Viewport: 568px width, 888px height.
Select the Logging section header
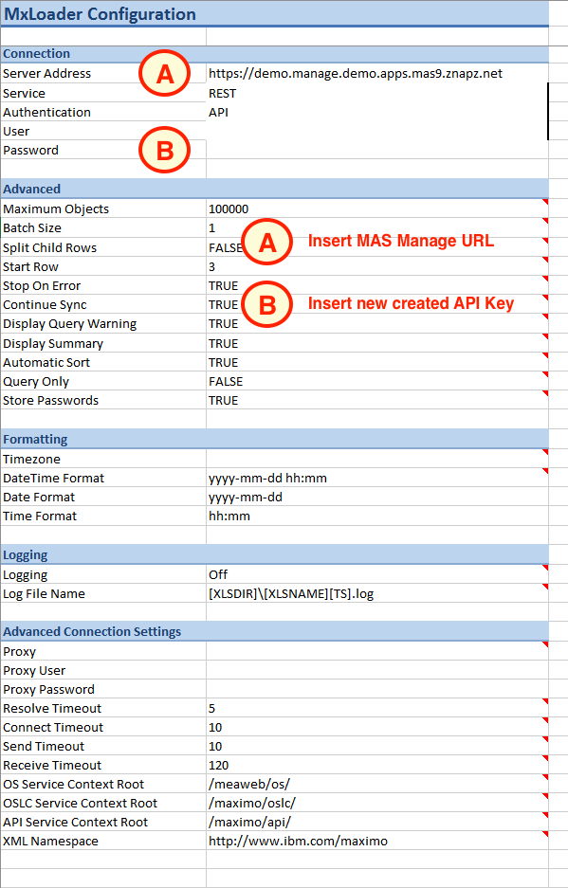click(274, 555)
